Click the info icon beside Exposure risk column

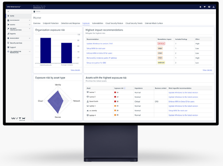125,88
